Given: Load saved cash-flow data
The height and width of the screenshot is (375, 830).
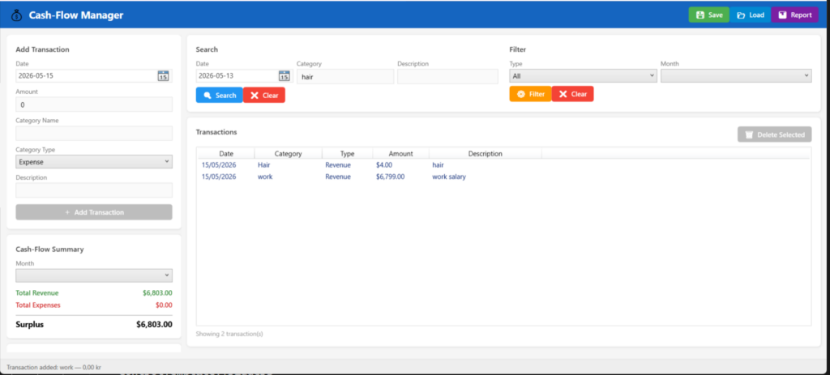Looking at the screenshot, I should pos(751,15).
